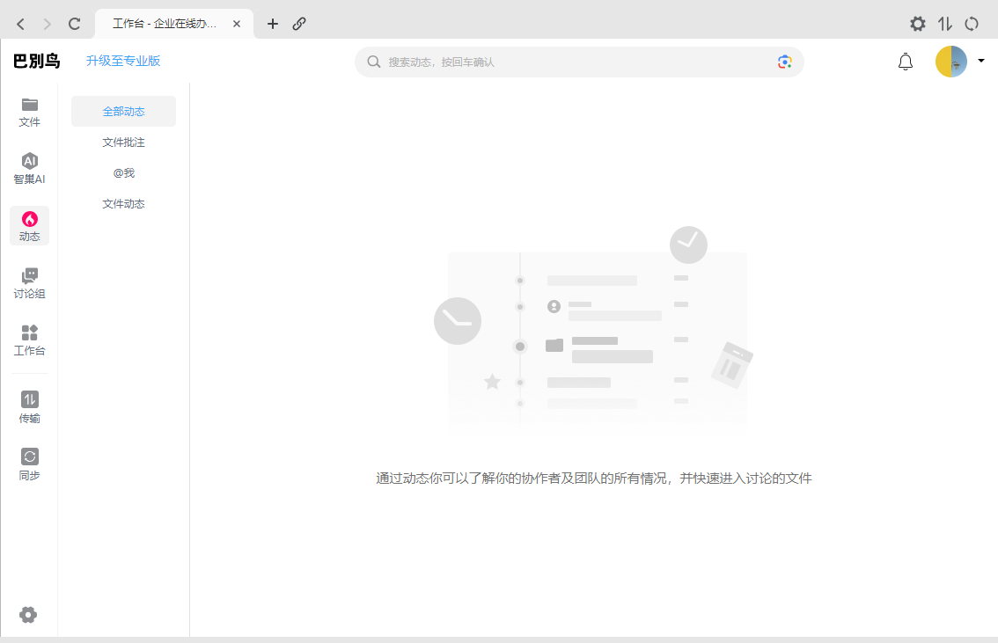
Task: Click the 巴别鸟 logo
Action: point(36,61)
